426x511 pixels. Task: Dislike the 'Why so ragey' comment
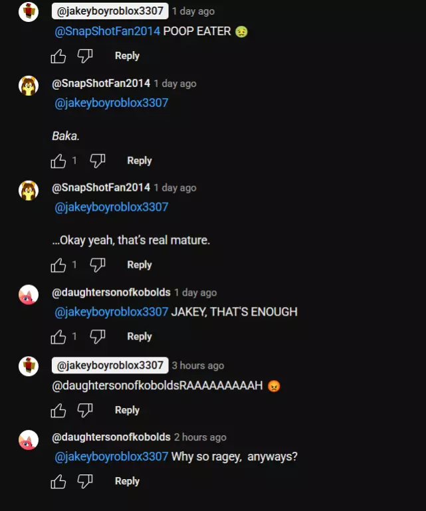(85, 481)
